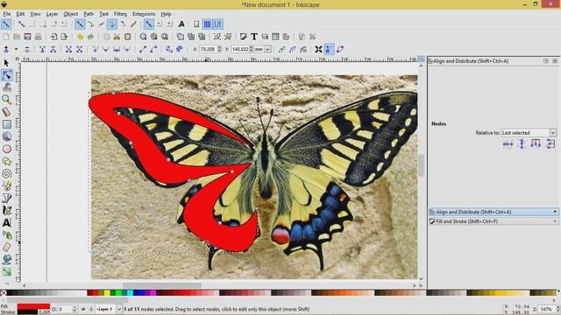Viewport: 561px width, 315px height.
Task: Open the Edit menu
Action: click(x=20, y=14)
